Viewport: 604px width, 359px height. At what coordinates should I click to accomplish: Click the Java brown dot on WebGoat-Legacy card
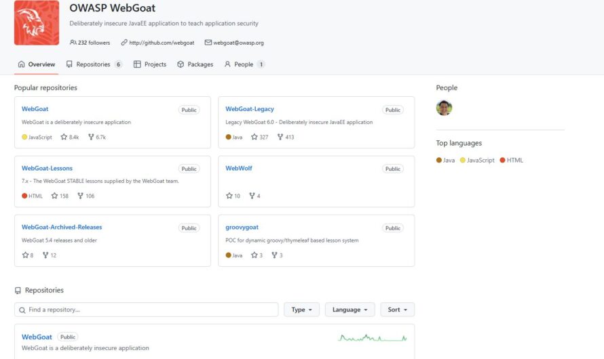click(x=228, y=137)
